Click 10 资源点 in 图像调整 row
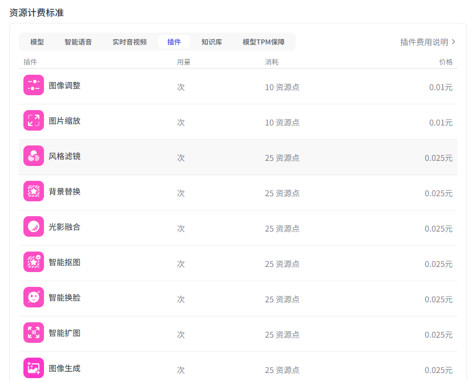The height and width of the screenshot is (381, 475). point(282,87)
